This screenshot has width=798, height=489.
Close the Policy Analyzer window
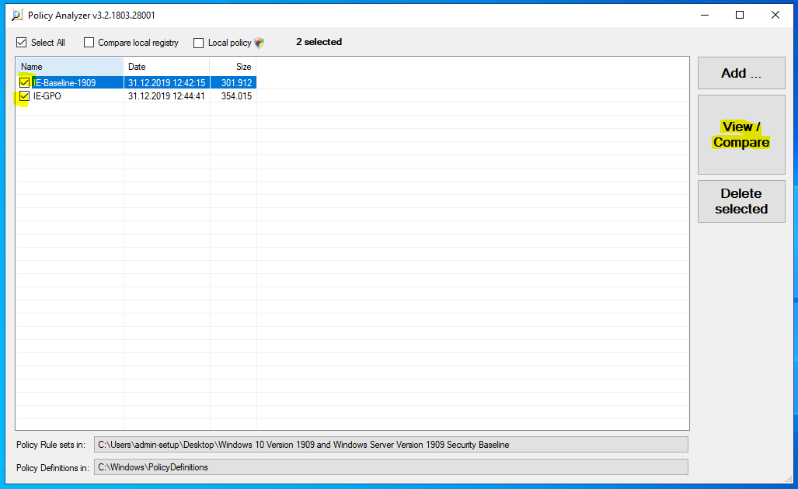tap(775, 16)
